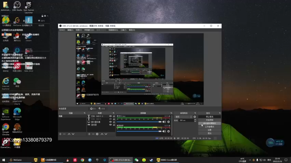Open Internet Explorer desktop icon
291x163 pixels.
(5, 84)
